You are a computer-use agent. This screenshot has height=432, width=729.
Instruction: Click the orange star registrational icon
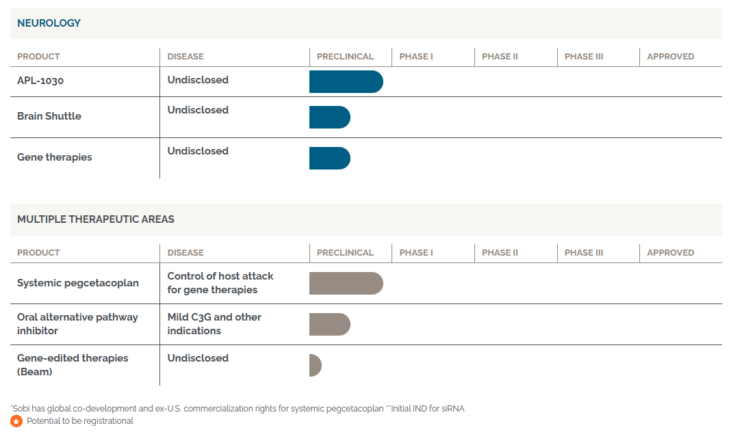(16, 421)
